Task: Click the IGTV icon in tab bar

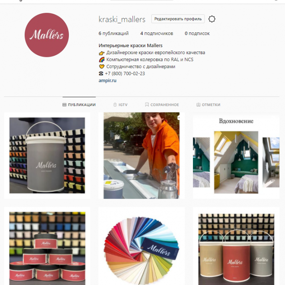Action: [115, 105]
